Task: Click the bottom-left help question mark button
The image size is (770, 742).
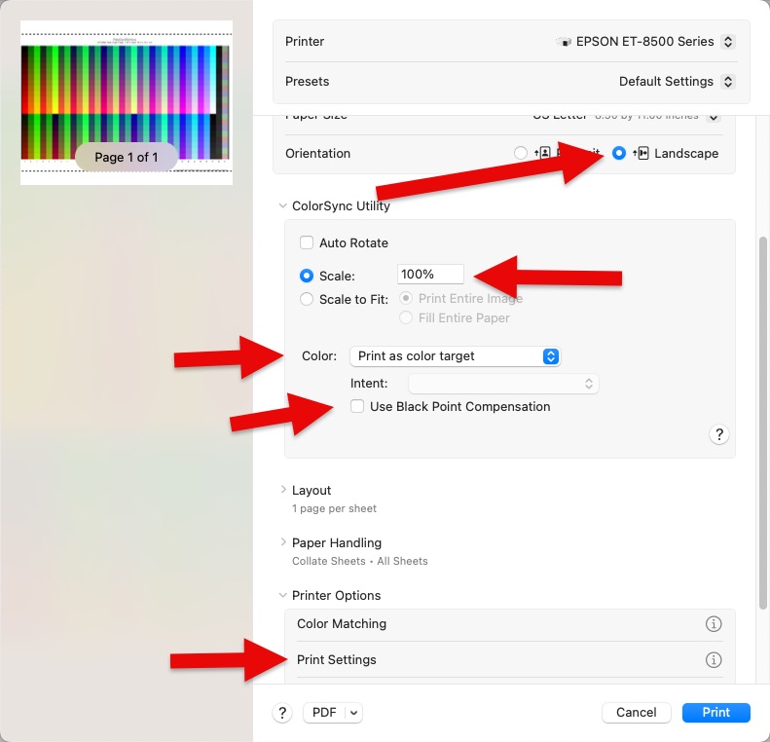Action: [x=282, y=713]
